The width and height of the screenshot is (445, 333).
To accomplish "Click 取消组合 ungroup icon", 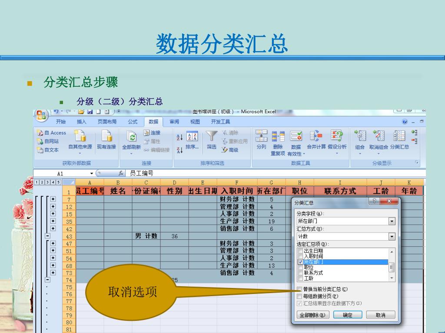I will 379,136.
